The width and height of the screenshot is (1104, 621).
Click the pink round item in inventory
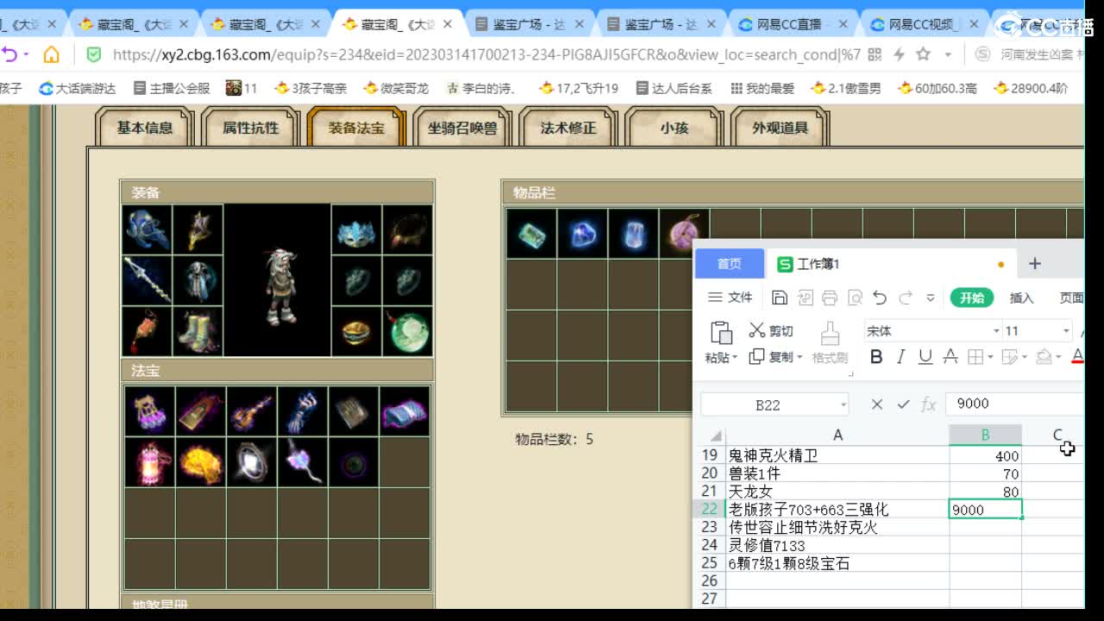point(684,234)
